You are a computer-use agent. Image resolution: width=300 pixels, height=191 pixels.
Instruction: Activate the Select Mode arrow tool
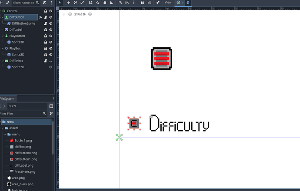tap(60, 3)
